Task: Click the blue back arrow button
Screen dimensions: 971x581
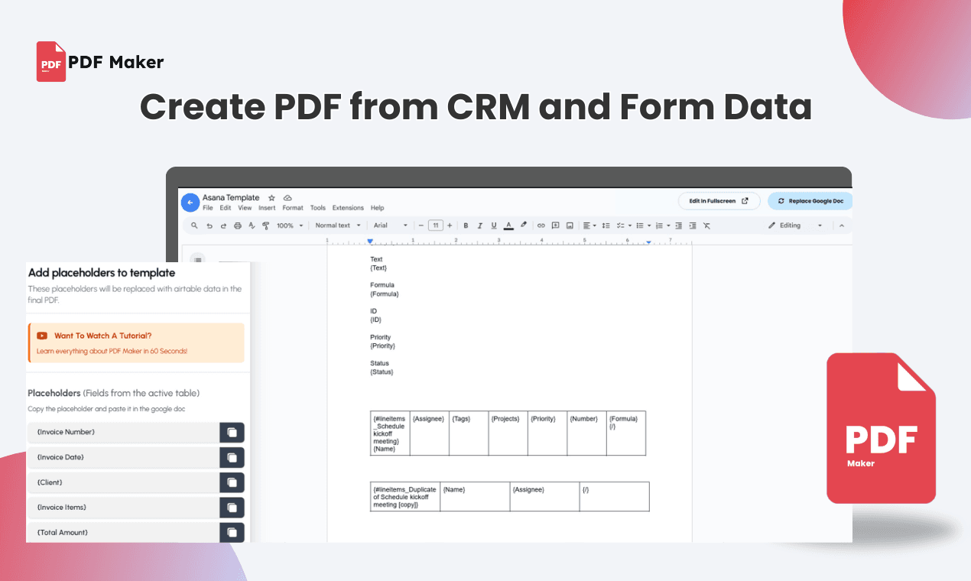Action: pyautogui.click(x=190, y=203)
